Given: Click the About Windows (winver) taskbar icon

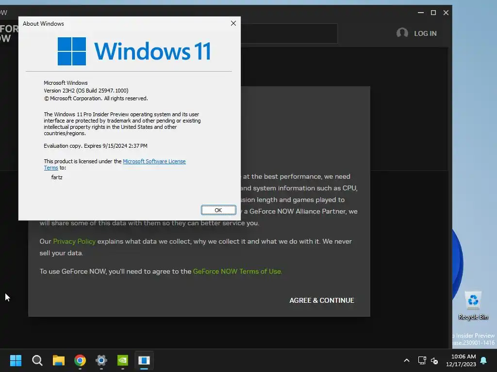Looking at the screenshot, I should (144, 360).
